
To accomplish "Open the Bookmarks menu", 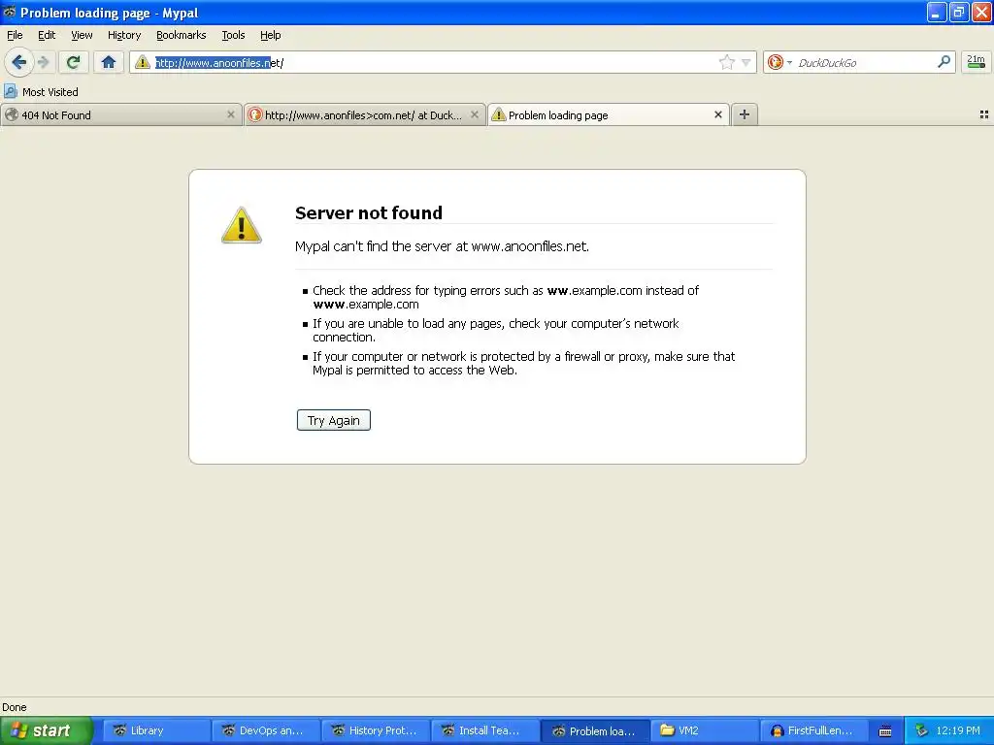I will coord(182,35).
